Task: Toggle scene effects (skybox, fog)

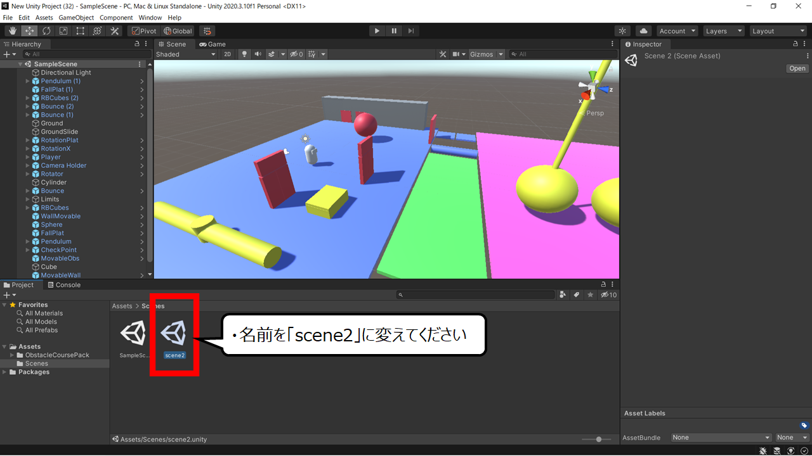Action: coord(272,54)
